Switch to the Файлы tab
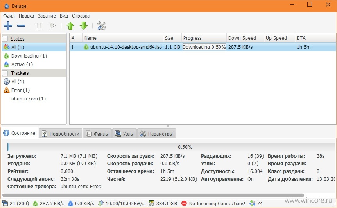337x208 pixels. [97, 134]
